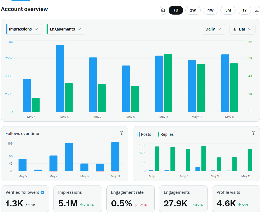Click the May 10 engagements bar
Image resolution: width=261 pixels, height=216 pixels.
[x=201, y=88]
